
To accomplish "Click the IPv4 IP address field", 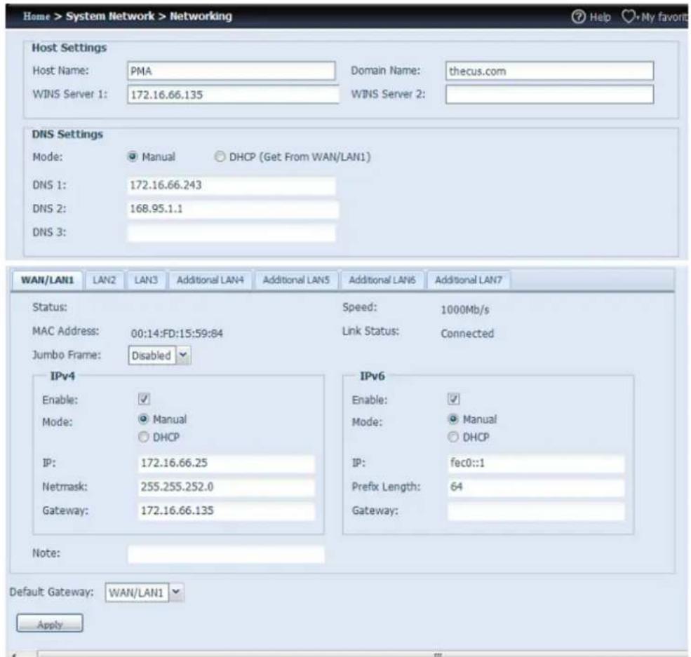I will pyautogui.click(x=227, y=463).
